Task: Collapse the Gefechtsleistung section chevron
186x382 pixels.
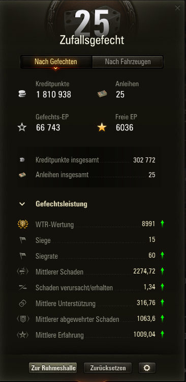Action: [22, 204]
